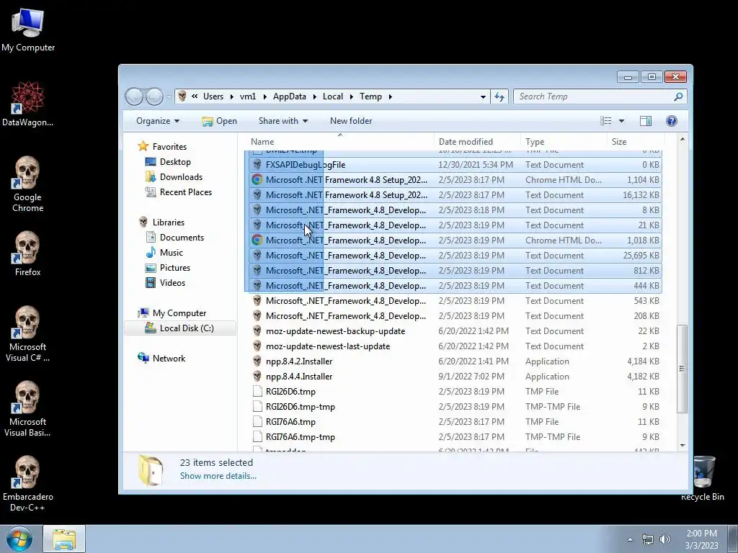Click the network tray icon

[x=648, y=539]
